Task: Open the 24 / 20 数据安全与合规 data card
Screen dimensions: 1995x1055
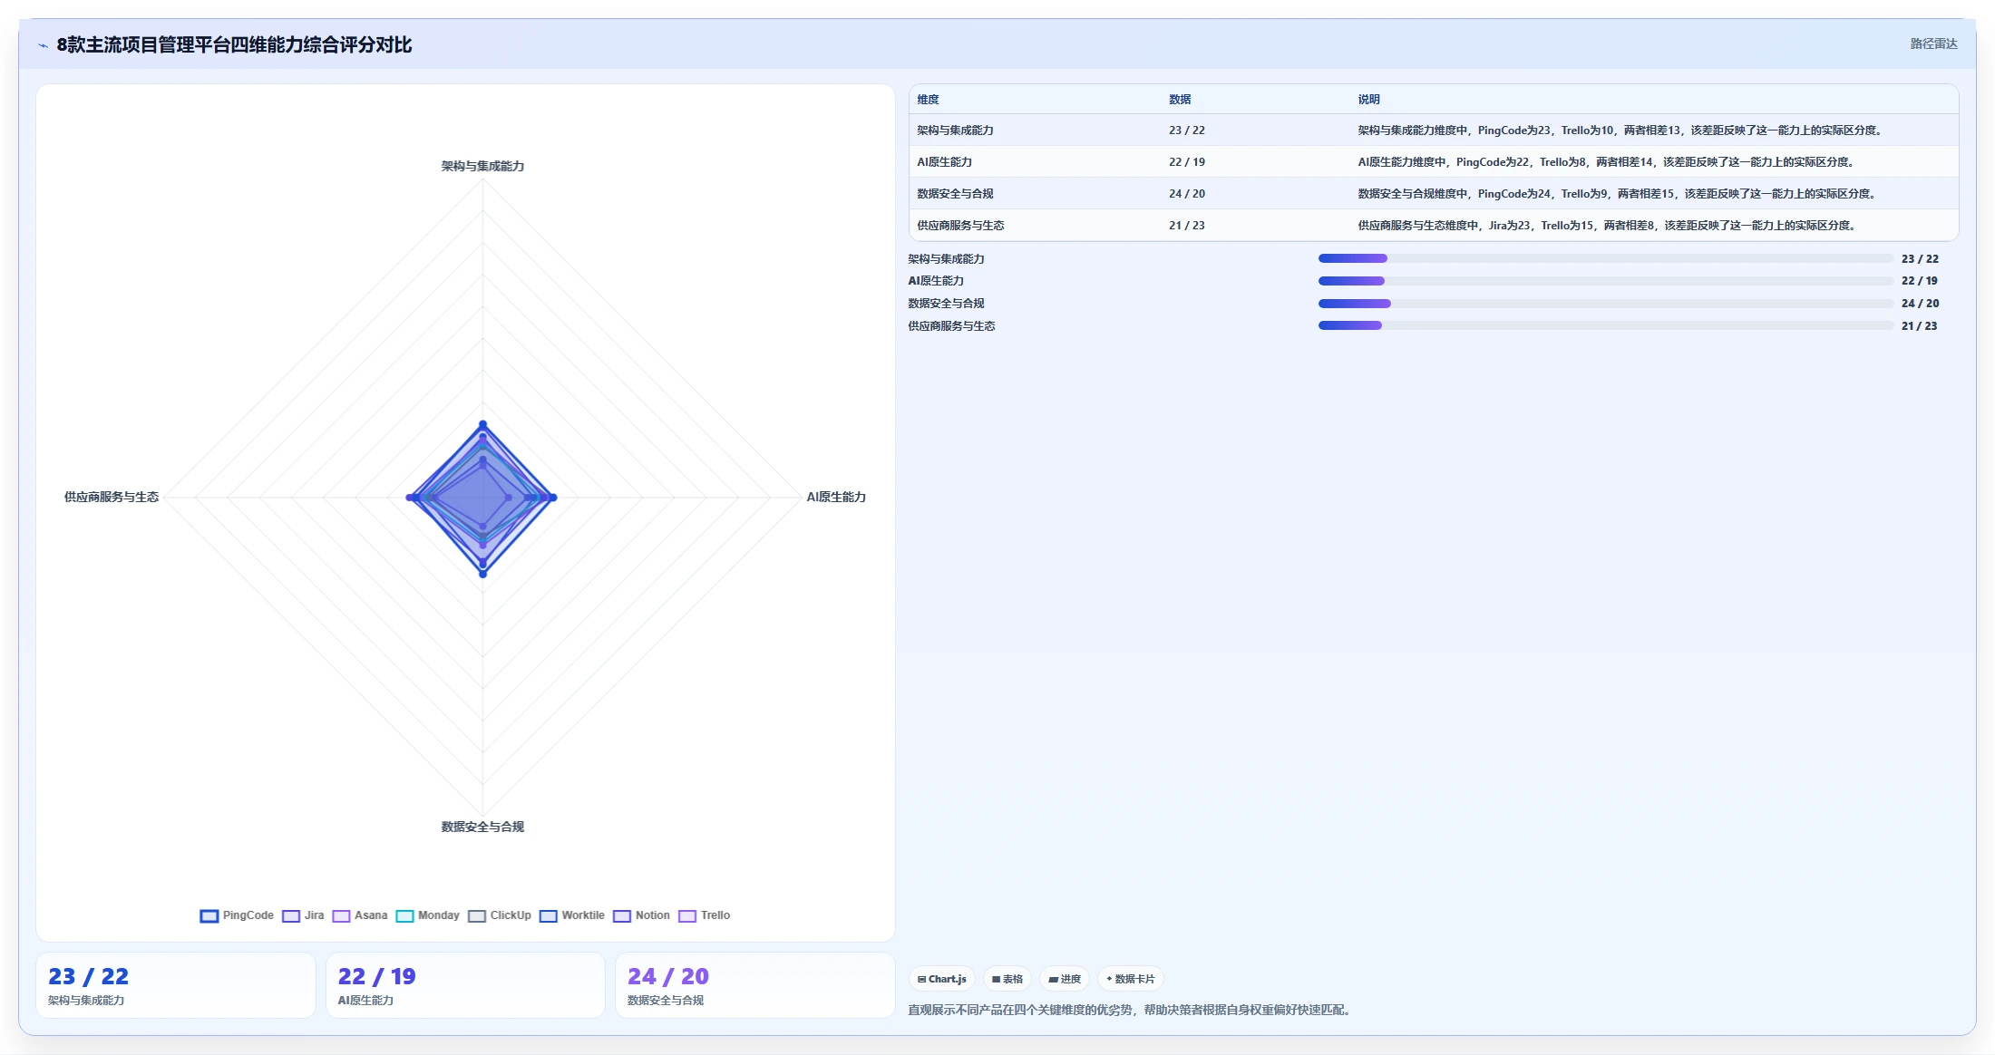Action: 755,985
